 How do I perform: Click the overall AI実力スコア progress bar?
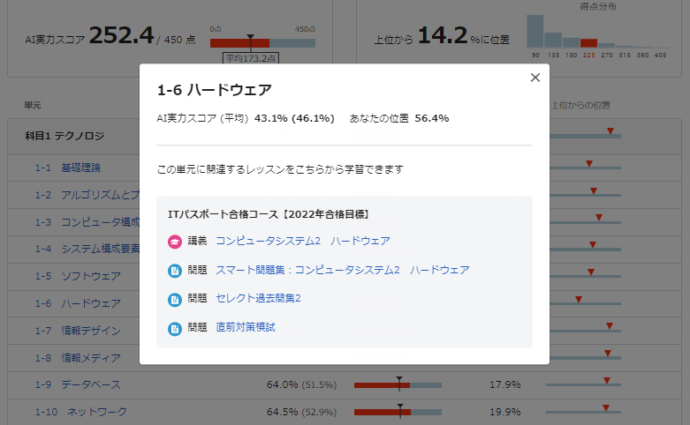pyautogui.click(x=262, y=43)
